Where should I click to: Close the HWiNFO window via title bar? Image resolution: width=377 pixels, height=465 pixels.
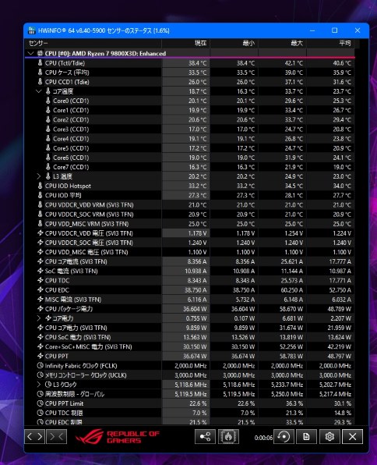(x=358, y=30)
